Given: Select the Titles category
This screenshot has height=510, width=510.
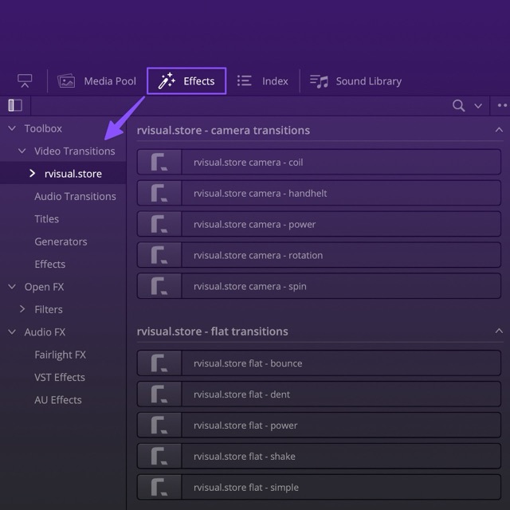Looking at the screenshot, I should point(46,218).
